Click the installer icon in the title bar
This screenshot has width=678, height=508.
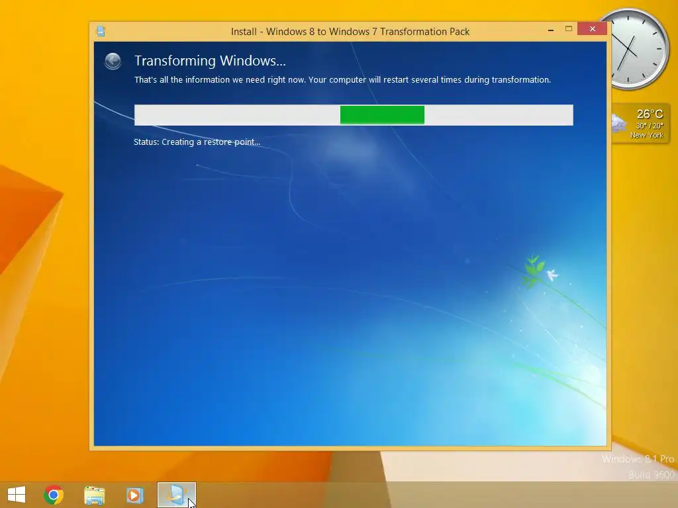point(101,31)
